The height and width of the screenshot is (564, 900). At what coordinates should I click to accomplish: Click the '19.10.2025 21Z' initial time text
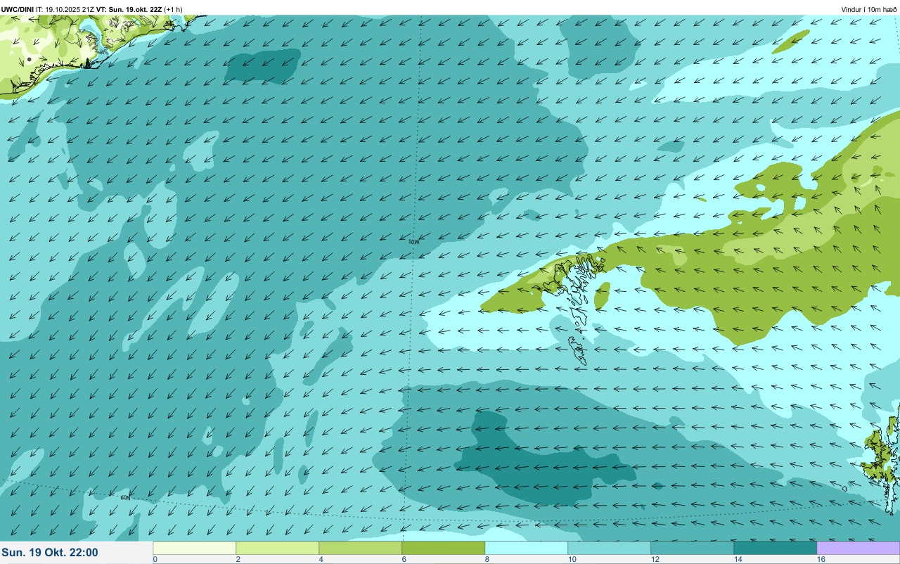tap(70, 9)
